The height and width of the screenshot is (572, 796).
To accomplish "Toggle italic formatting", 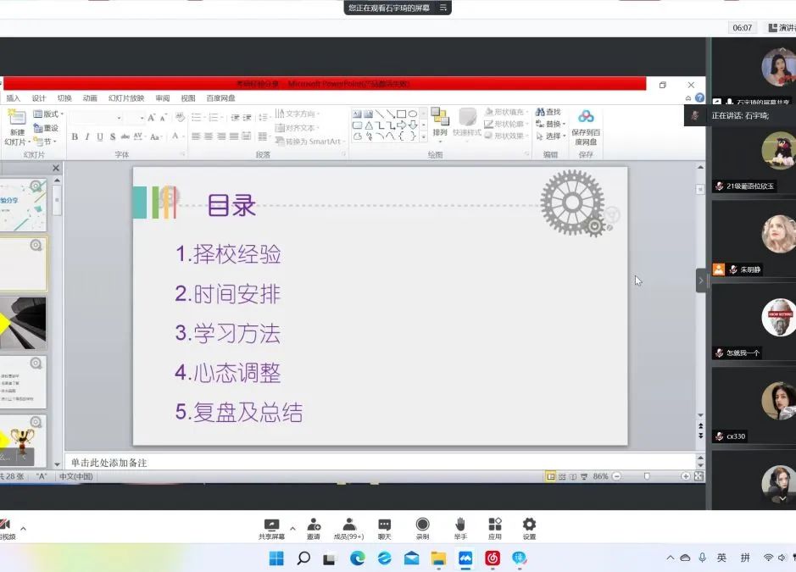I will point(87,136).
